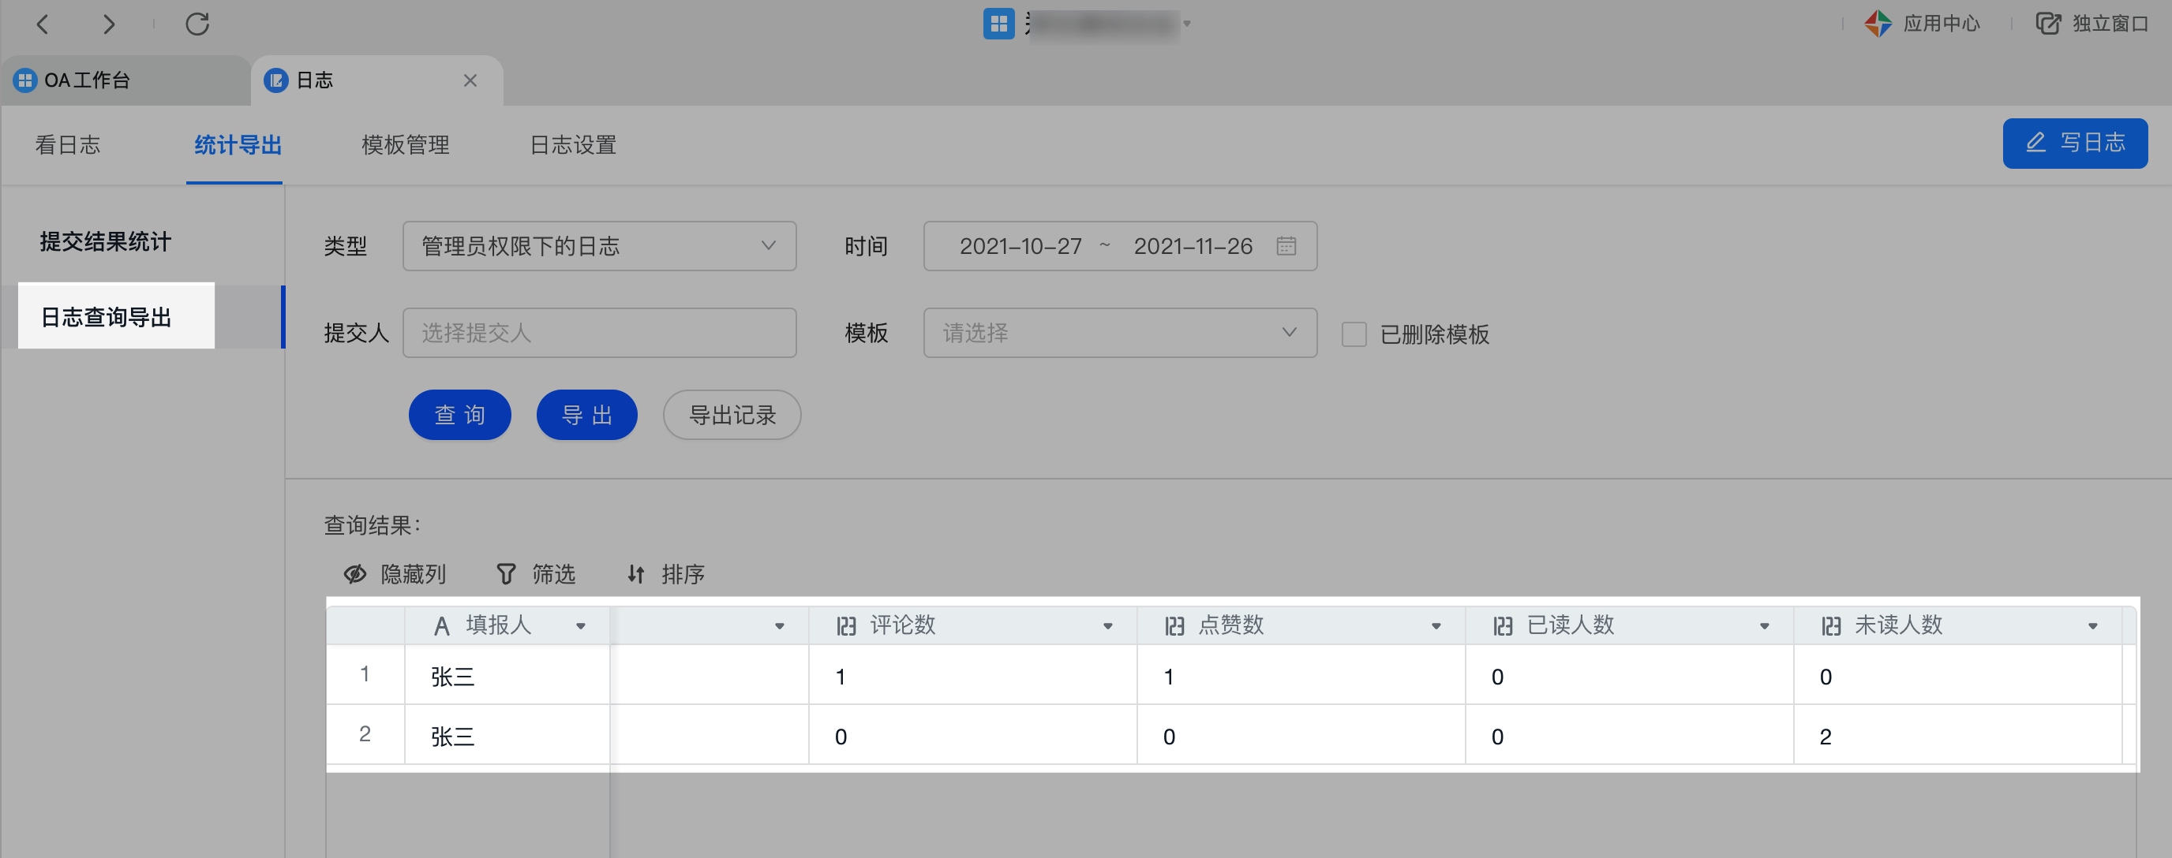This screenshot has width=2172, height=858.
Task: Click the 筛选 filter funnel icon
Action: coord(506,575)
